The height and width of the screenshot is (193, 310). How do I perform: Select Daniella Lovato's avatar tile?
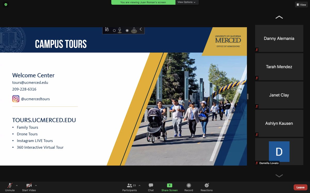coord(279,152)
